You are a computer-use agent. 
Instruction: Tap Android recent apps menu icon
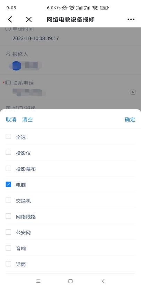click(38, 281)
